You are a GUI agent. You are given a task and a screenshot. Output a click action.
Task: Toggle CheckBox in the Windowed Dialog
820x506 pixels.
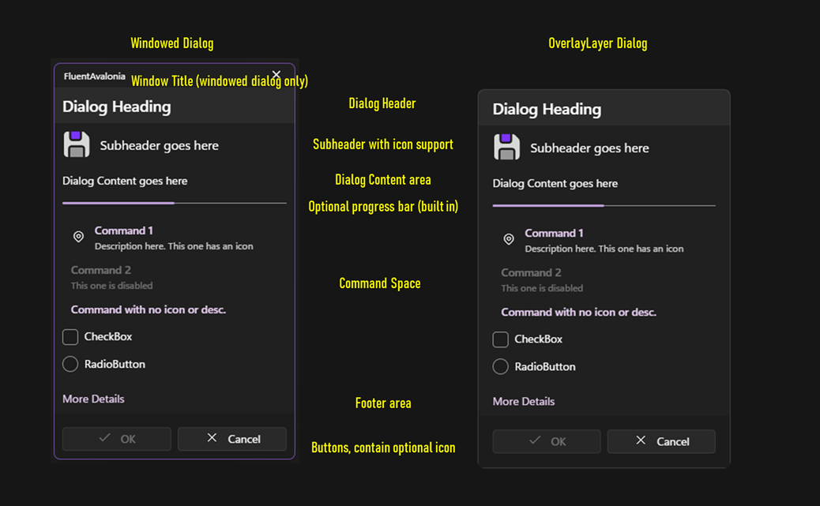click(x=70, y=336)
